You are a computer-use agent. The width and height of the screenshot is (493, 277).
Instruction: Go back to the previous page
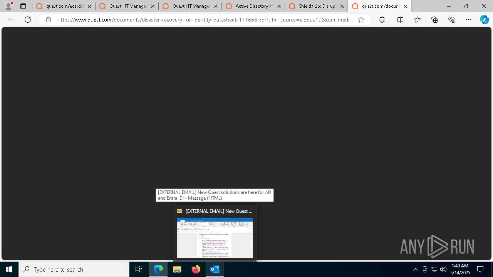tap(11, 20)
